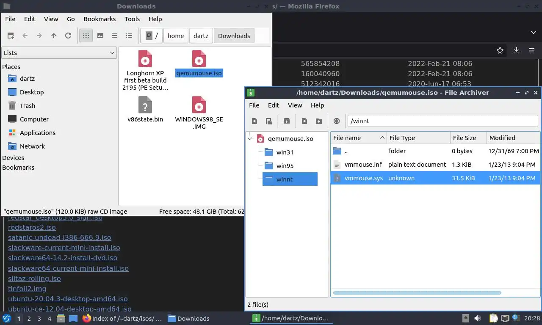542x325 pixels.
Task: Navigate to 'home' in path bar
Action: (176, 36)
